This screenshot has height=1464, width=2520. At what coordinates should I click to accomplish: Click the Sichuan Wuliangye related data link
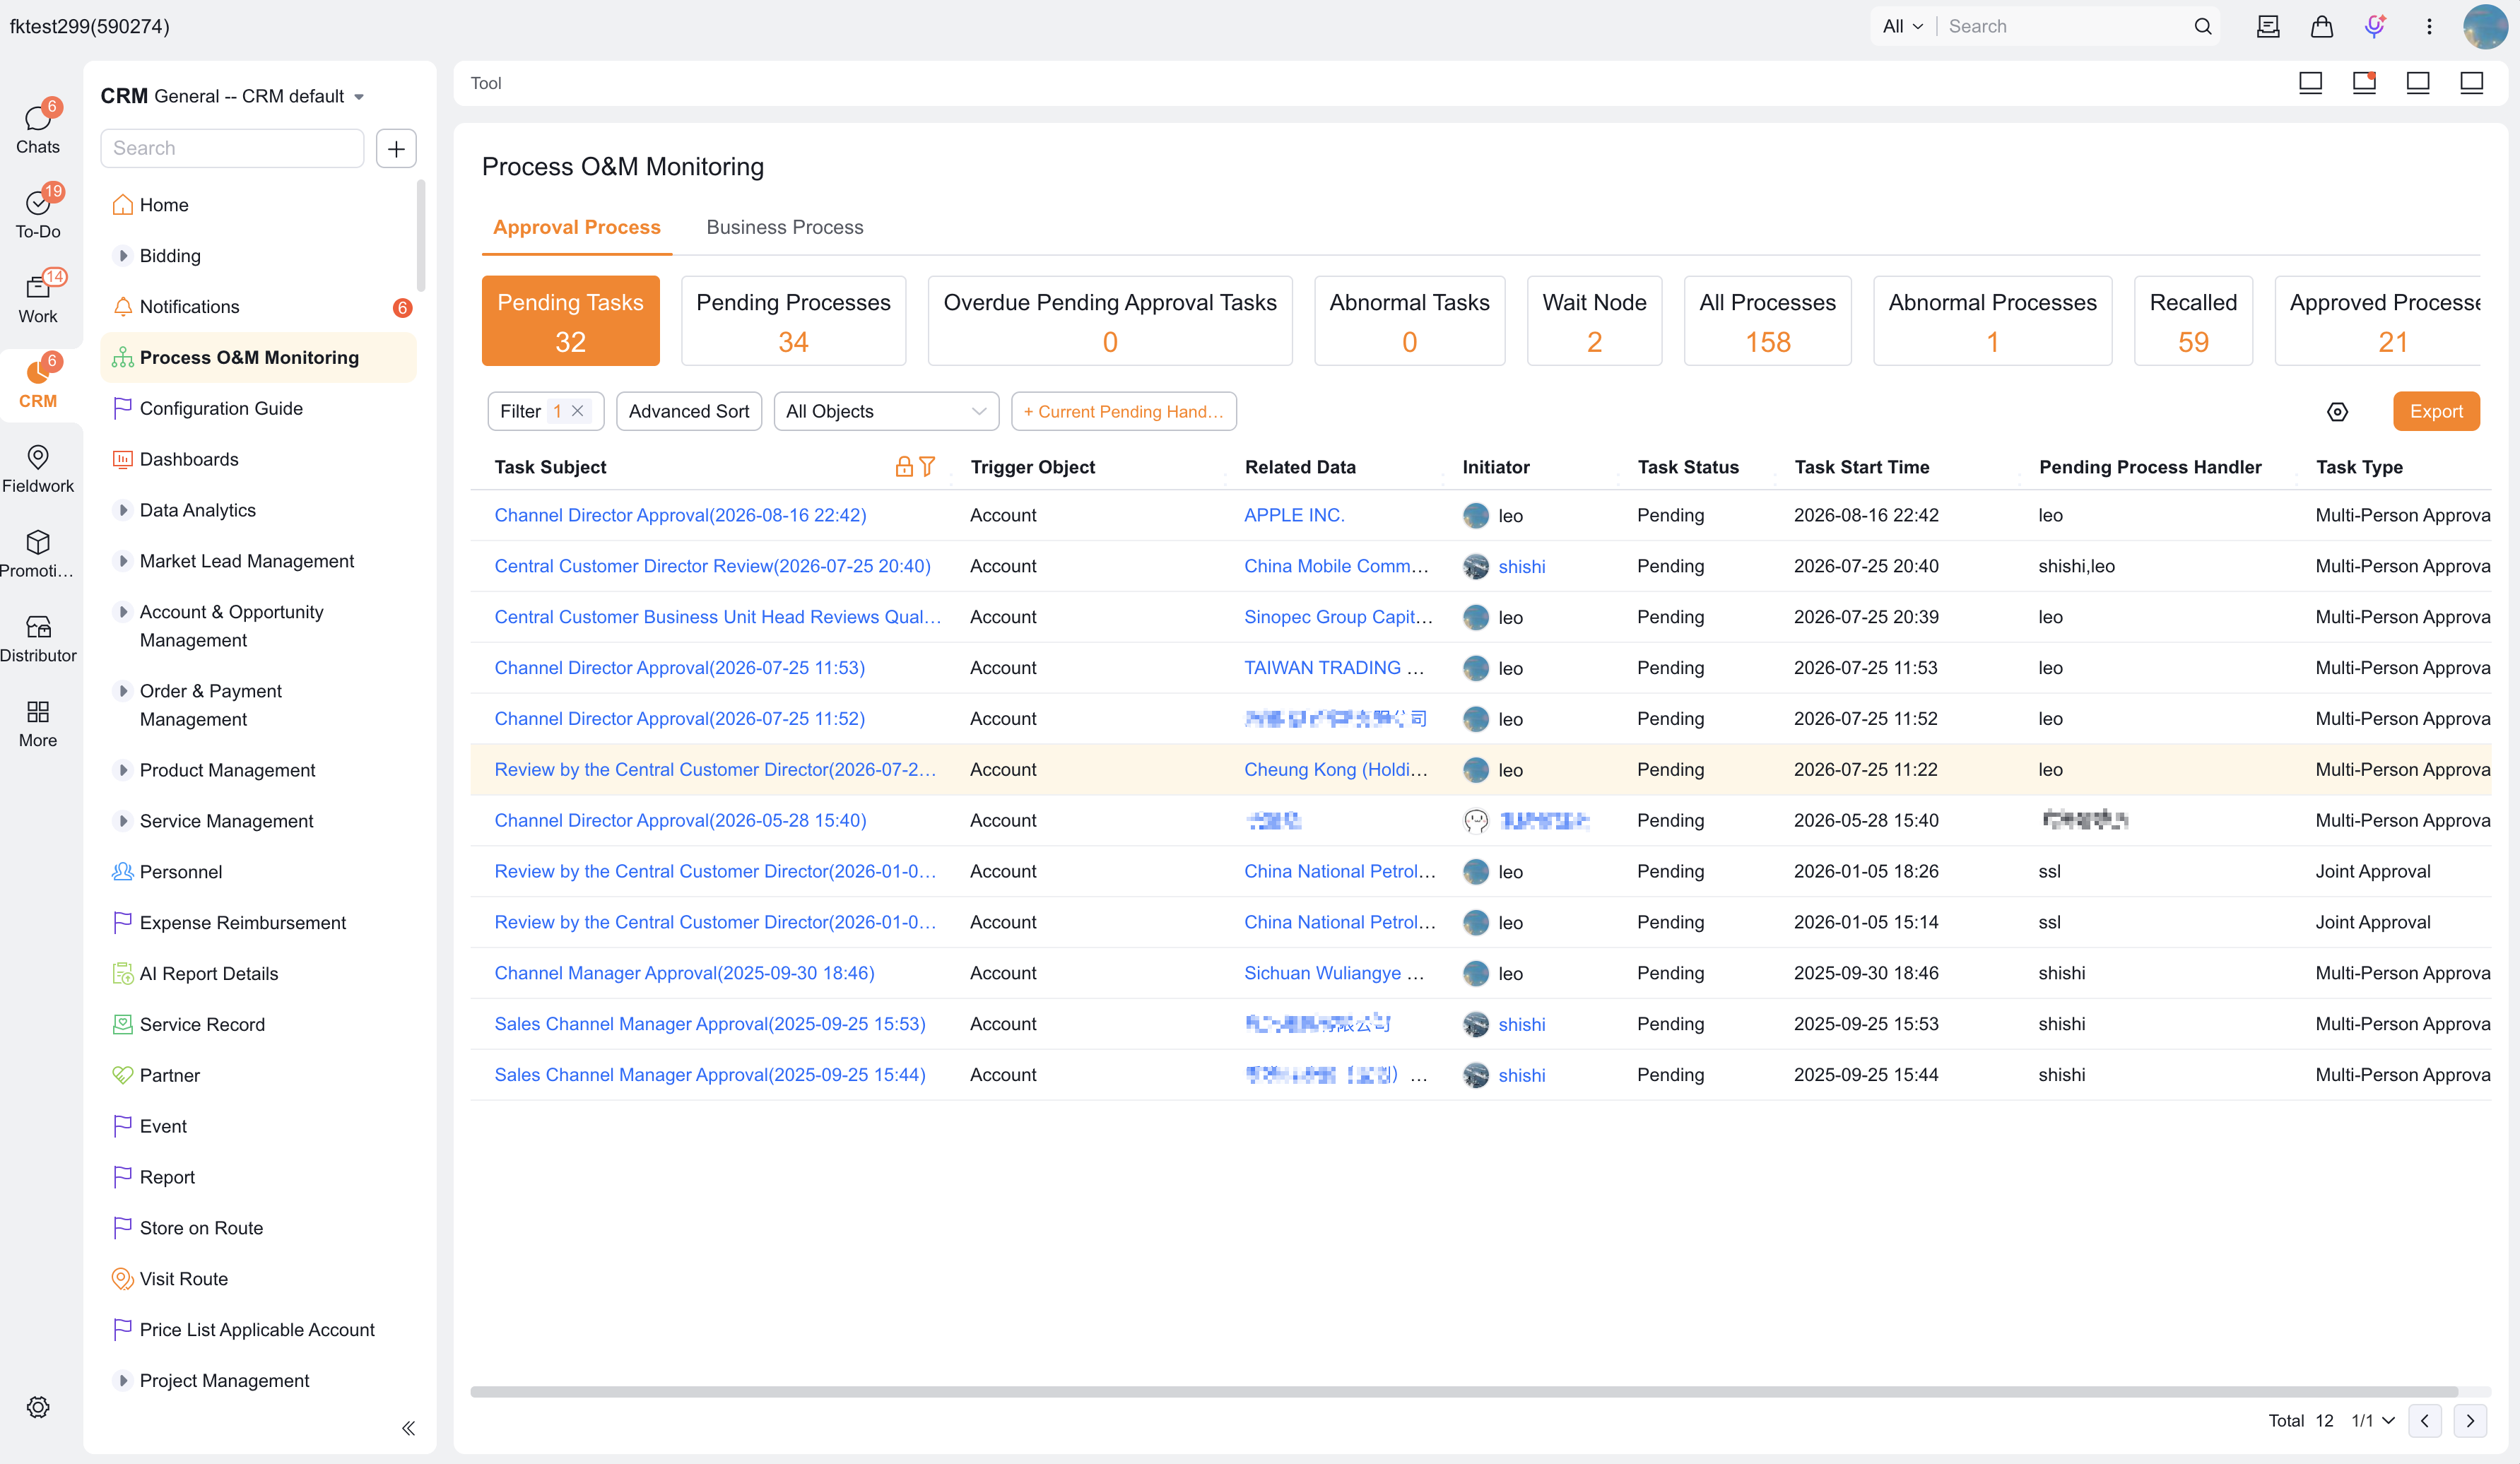coord(1334,973)
